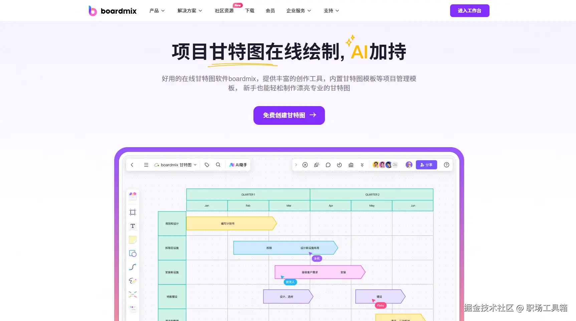The image size is (576, 321).
Task: Click the 免费创建甘特图 button
Action: pos(289,115)
